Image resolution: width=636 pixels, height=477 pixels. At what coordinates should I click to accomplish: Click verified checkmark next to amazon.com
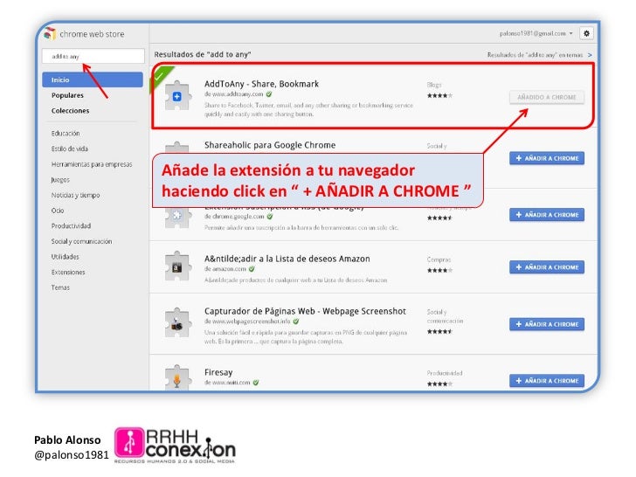(252, 268)
